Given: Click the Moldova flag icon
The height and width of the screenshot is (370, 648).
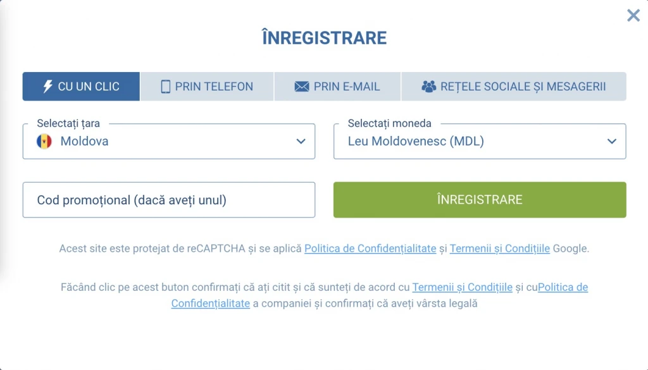Looking at the screenshot, I should 44,141.
